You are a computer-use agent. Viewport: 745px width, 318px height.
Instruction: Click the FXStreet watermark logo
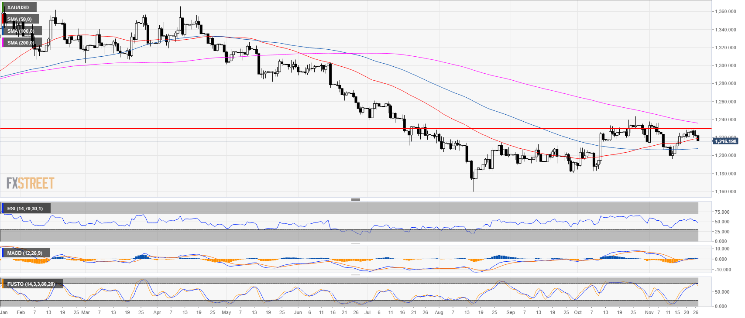30,183
